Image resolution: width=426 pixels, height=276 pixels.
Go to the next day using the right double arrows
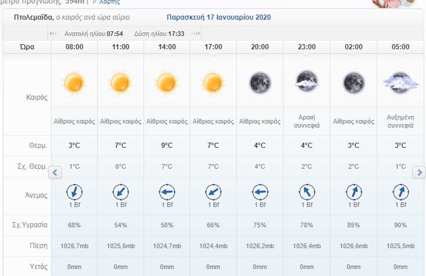(196, 34)
